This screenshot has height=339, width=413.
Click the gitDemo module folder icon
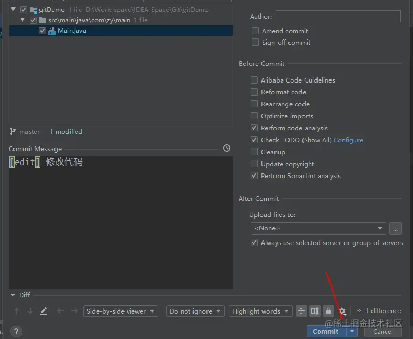tap(33, 10)
